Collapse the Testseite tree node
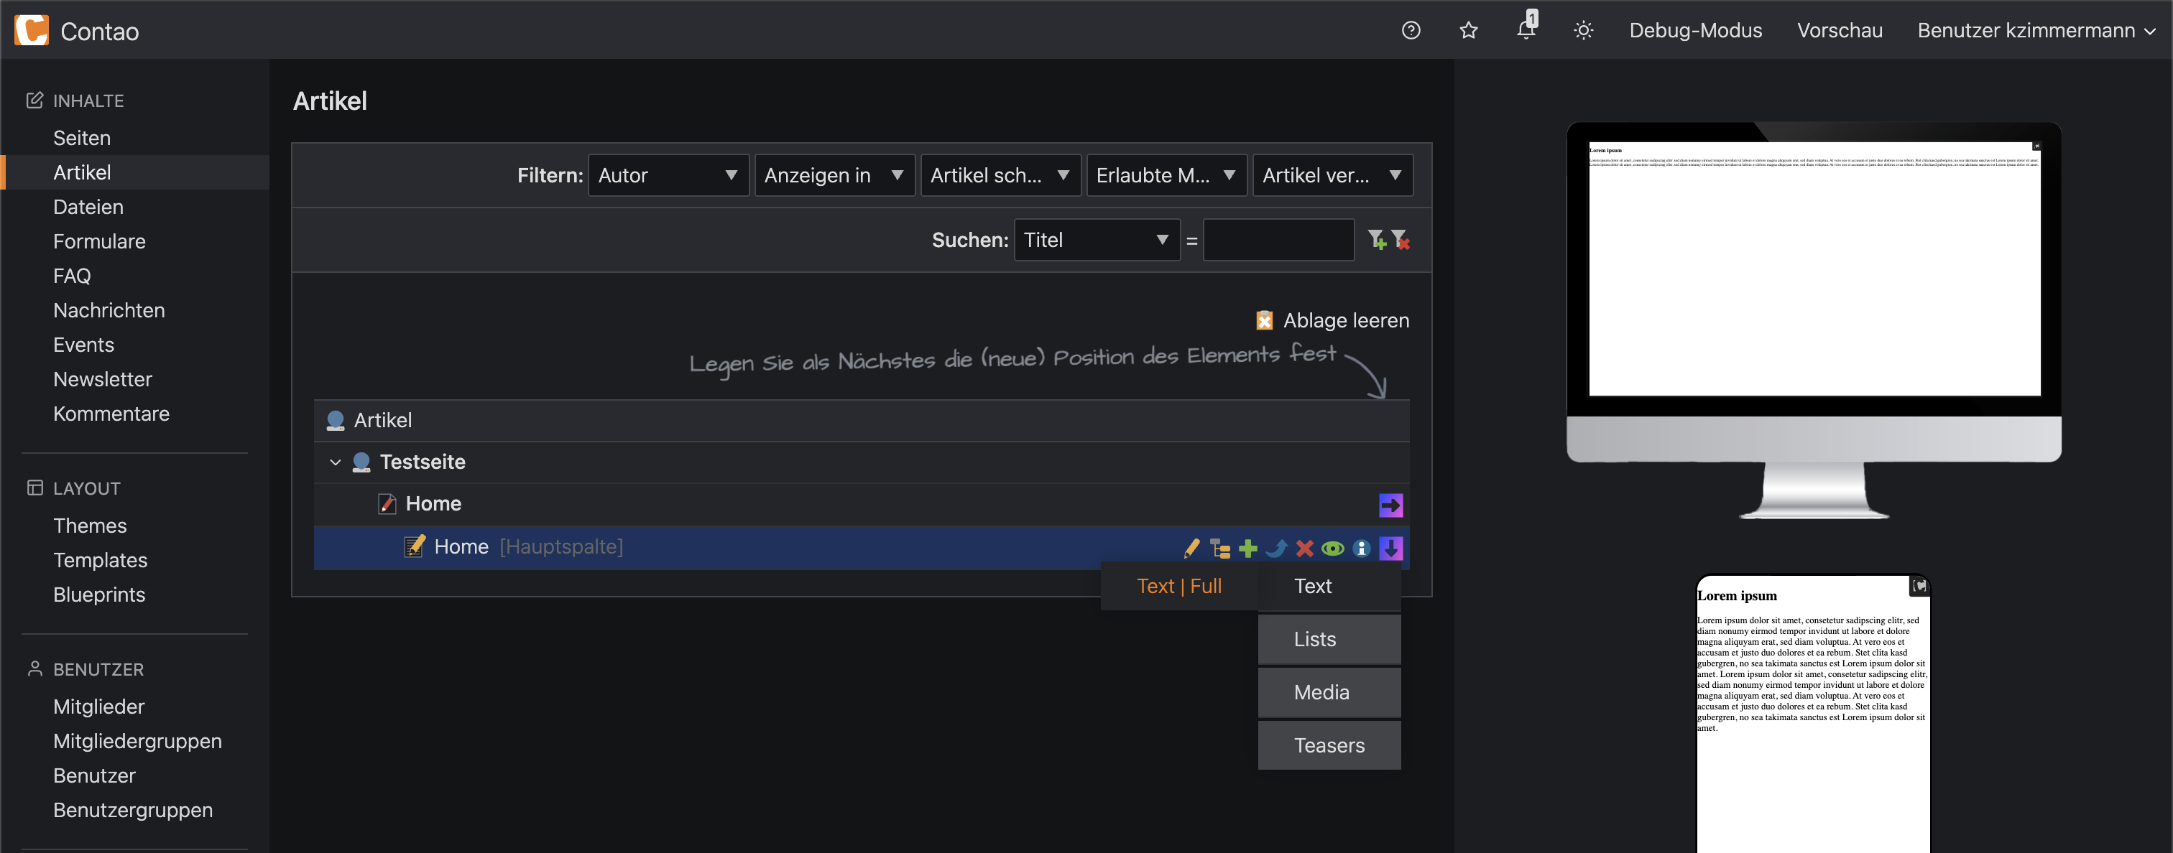This screenshot has height=853, width=2173. point(335,462)
